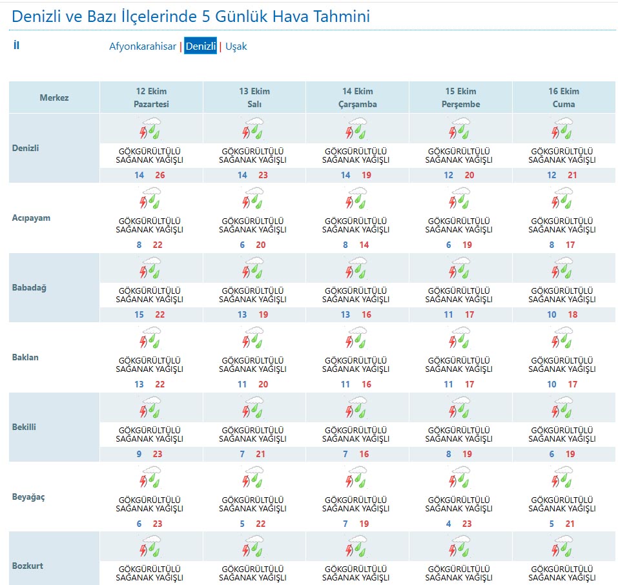This screenshot has height=585, width=618.
Task: Click Baklan weather icon for 13 Ekim Salı
Action: click(253, 338)
